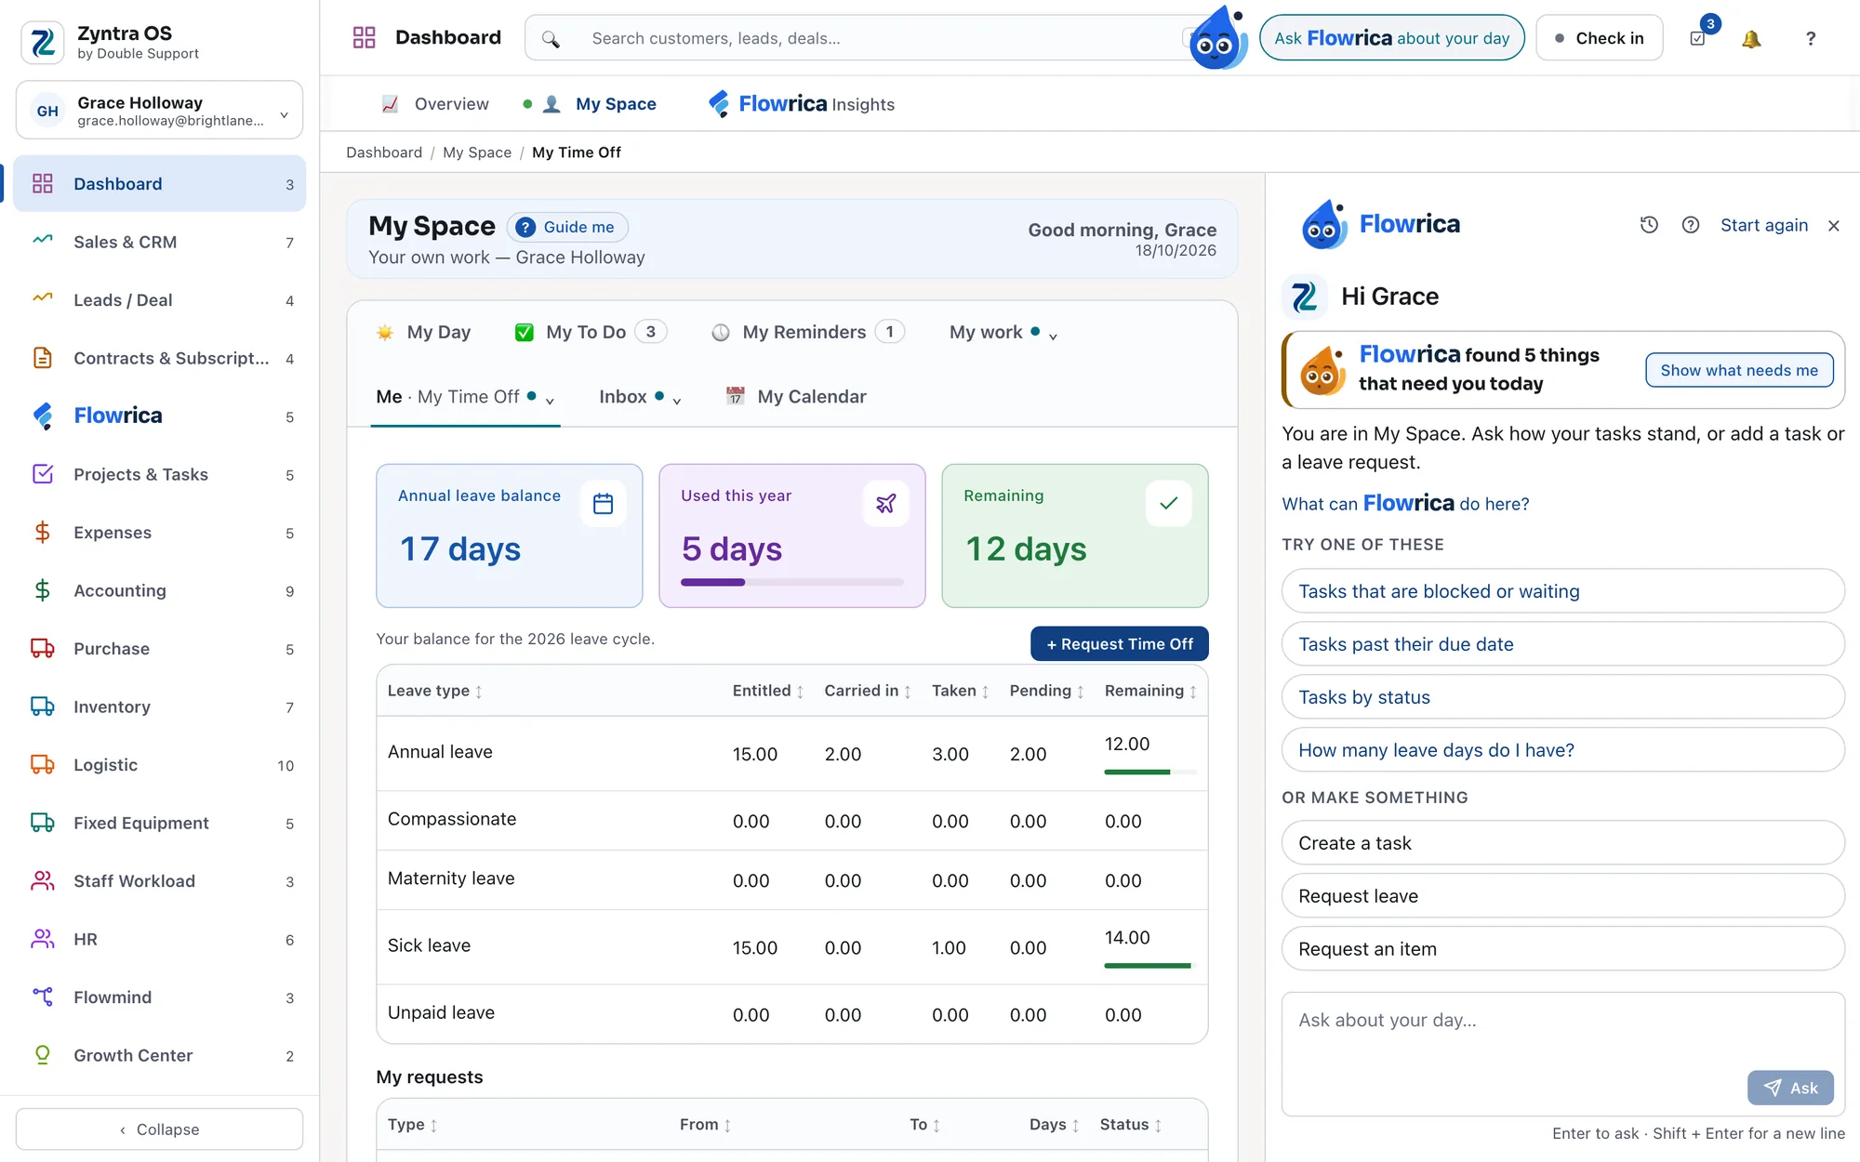The image size is (1860, 1162).
Task: Sort table by Remaining column
Action: tap(1150, 691)
